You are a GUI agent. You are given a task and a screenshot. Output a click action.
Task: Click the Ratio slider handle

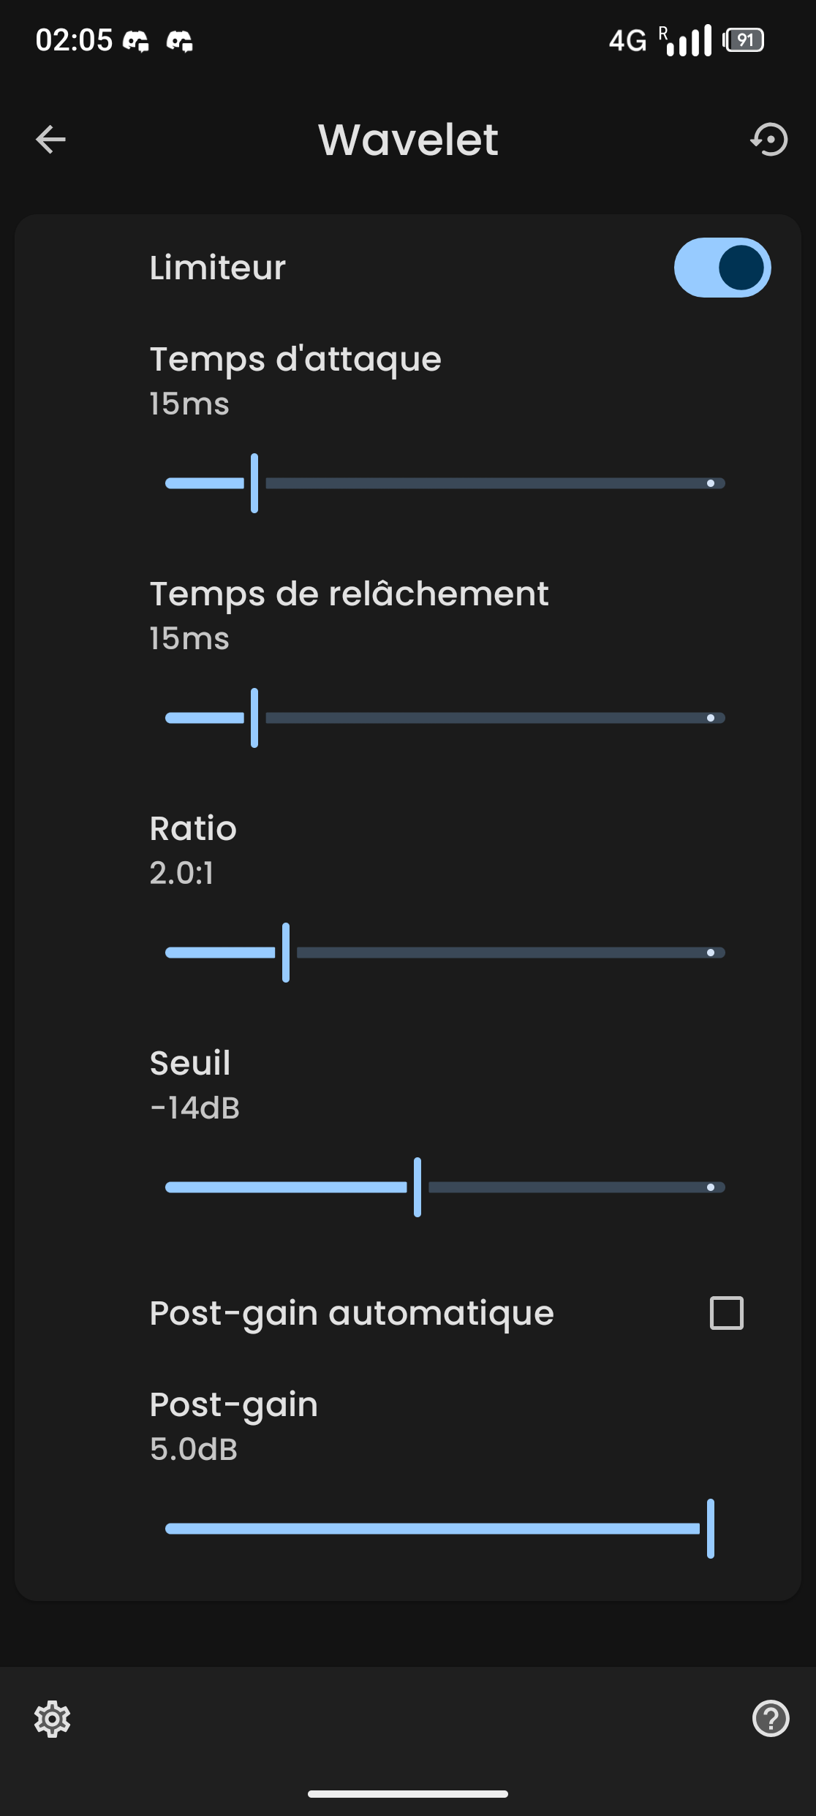pos(286,953)
